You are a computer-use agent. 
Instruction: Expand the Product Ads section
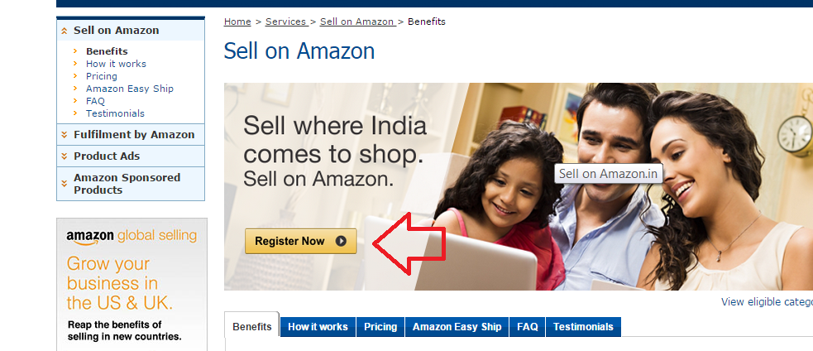(x=131, y=156)
